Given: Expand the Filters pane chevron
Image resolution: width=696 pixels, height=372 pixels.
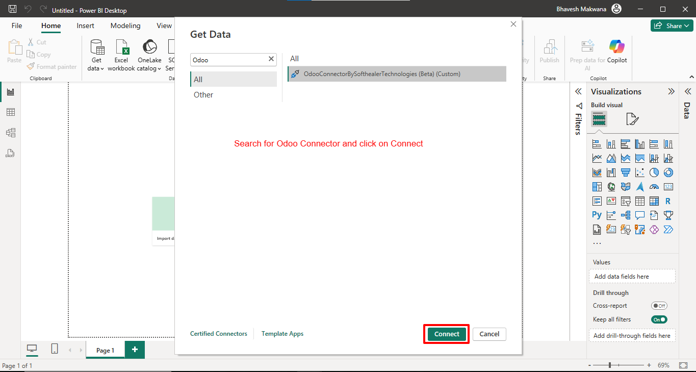Looking at the screenshot, I should pos(578,92).
